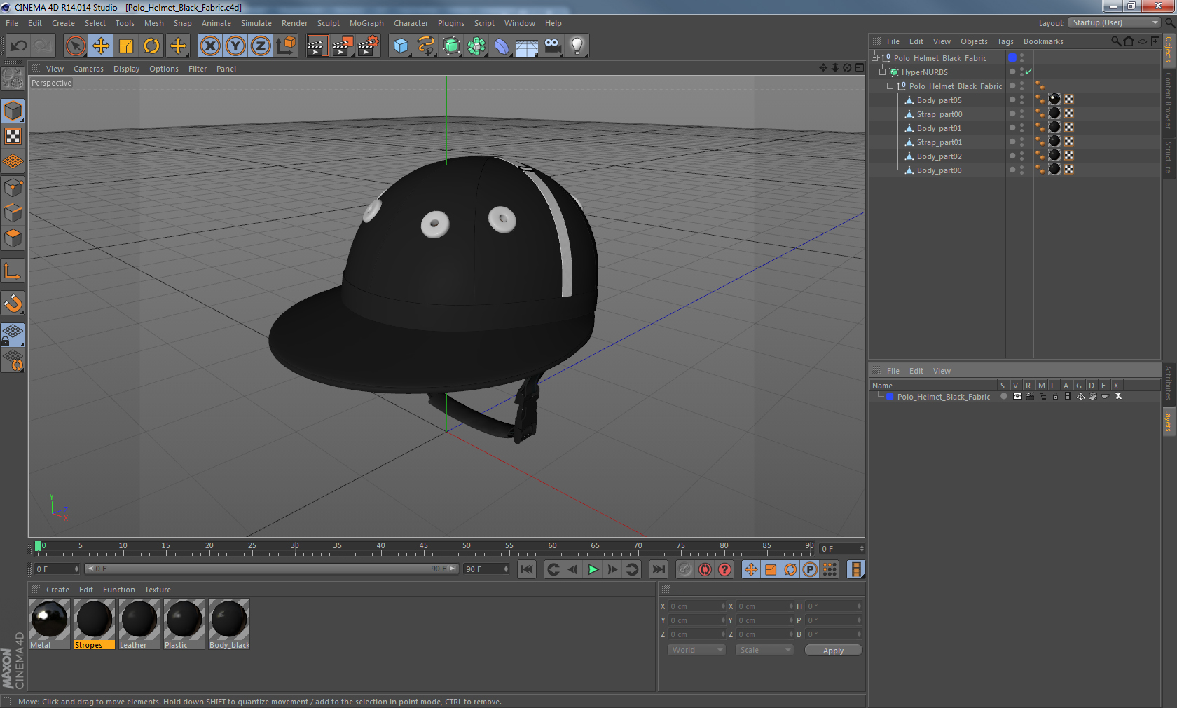This screenshot has width=1177, height=708.
Task: Render the active view
Action: (x=317, y=46)
